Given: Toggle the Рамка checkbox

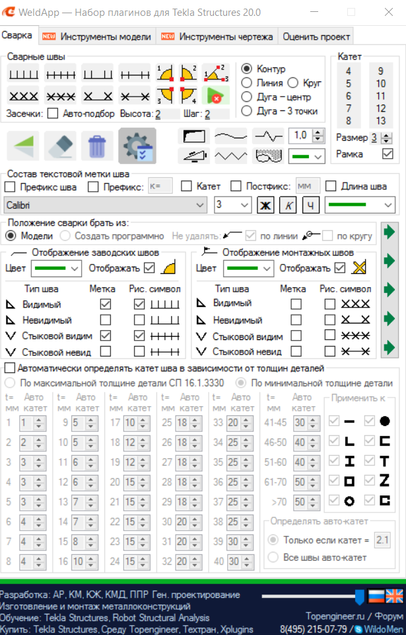Looking at the screenshot, I should pyautogui.click(x=388, y=154).
